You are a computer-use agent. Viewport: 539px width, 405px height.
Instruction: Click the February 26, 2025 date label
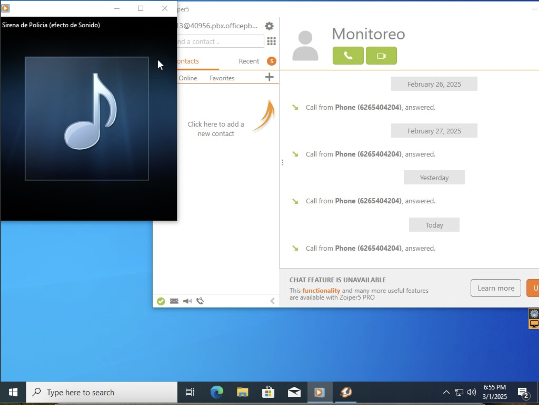[434, 84]
